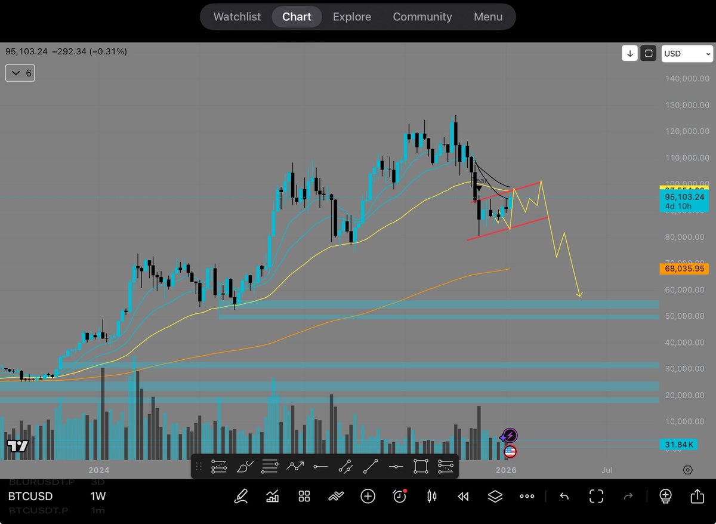Viewport: 716px width, 524px height.
Task: Publish idea with lightbulb icon
Action: point(665,496)
